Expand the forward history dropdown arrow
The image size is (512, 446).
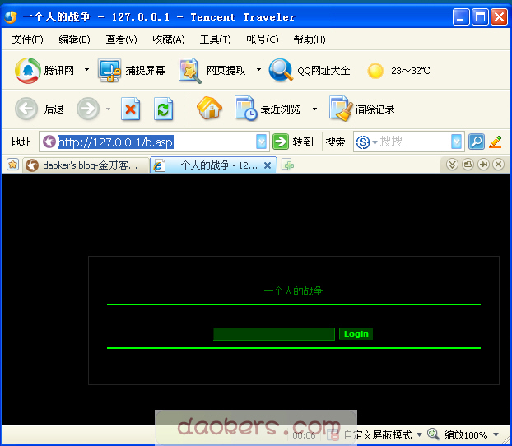click(x=108, y=109)
